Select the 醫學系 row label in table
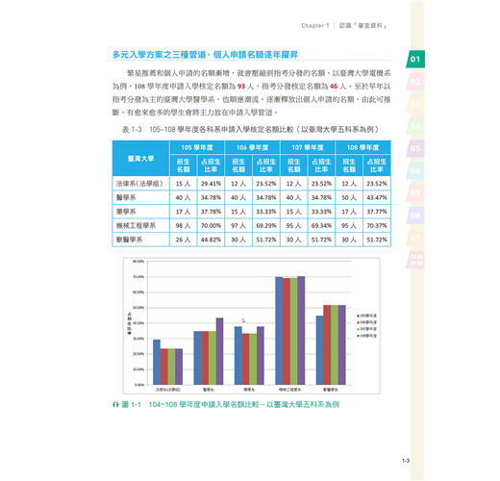The height and width of the screenshot is (481, 500). tap(126, 197)
